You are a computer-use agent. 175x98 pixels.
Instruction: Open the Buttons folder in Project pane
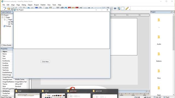[x=159, y=54]
